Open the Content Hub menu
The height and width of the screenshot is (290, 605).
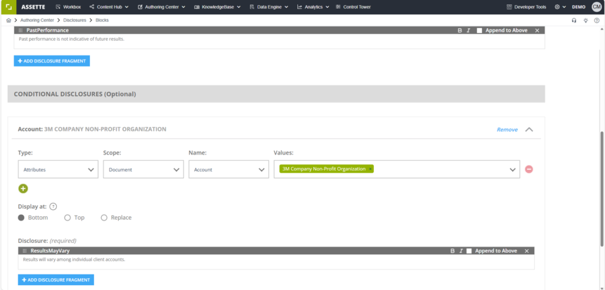tap(109, 7)
